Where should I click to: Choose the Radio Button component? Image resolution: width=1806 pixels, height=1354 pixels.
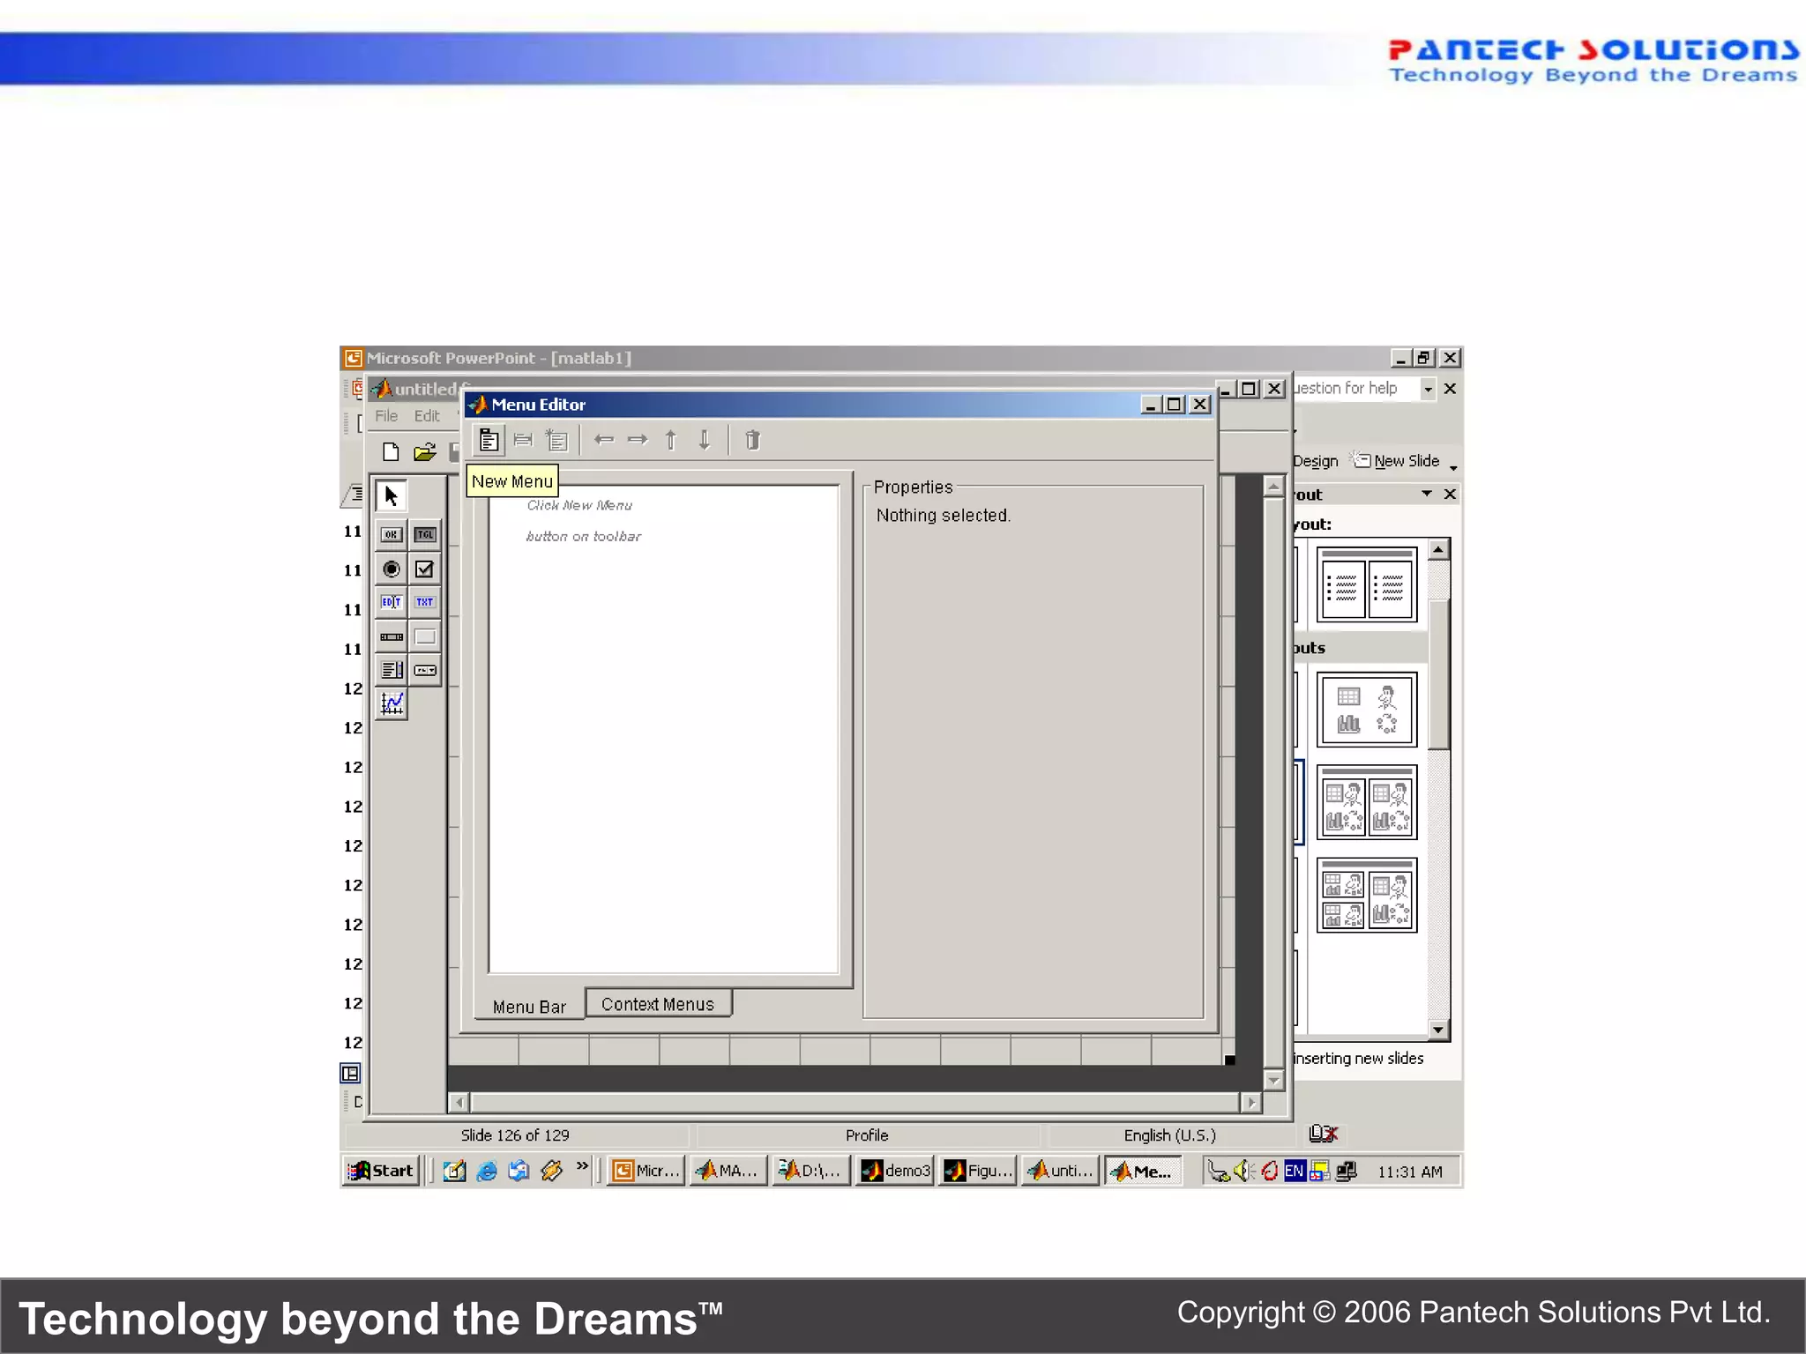[391, 569]
